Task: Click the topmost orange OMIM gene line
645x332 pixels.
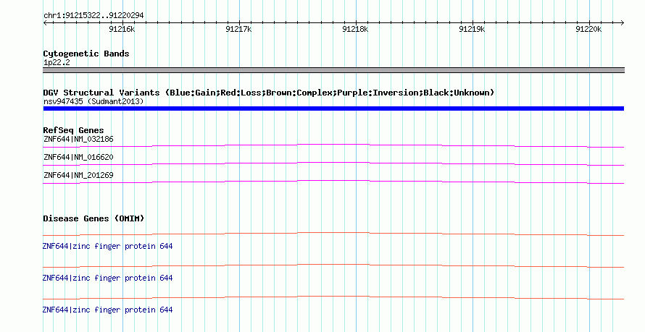Action: 333,234
